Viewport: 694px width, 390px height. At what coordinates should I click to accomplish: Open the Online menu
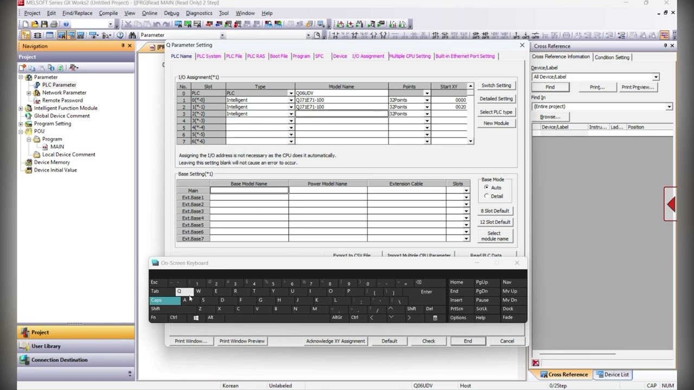(150, 13)
